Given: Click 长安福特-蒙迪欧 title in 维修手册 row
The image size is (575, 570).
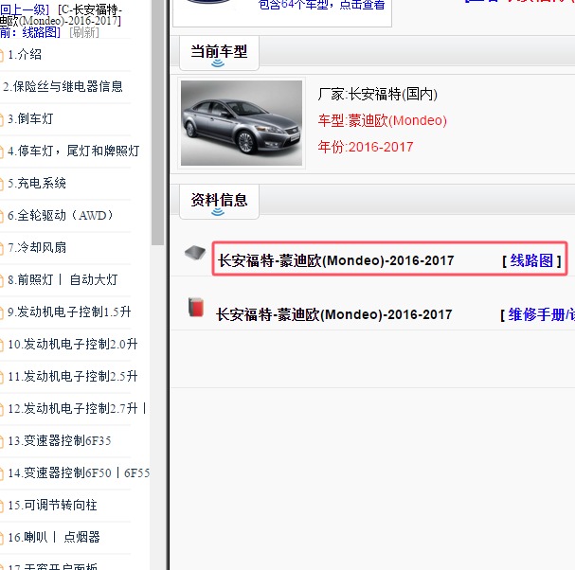Looking at the screenshot, I should [334, 314].
